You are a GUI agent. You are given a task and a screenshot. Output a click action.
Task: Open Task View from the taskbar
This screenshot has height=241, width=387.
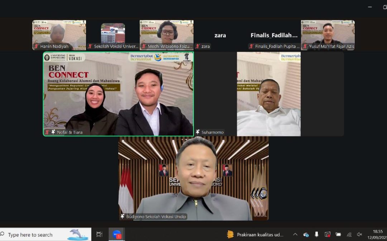point(99,235)
